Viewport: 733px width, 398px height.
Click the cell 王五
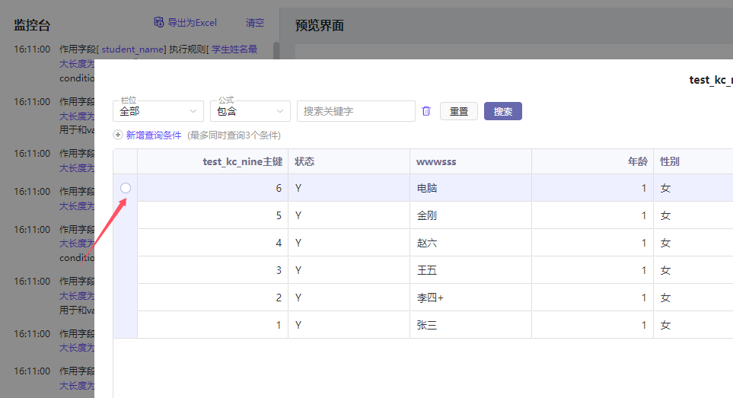click(470, 270)
